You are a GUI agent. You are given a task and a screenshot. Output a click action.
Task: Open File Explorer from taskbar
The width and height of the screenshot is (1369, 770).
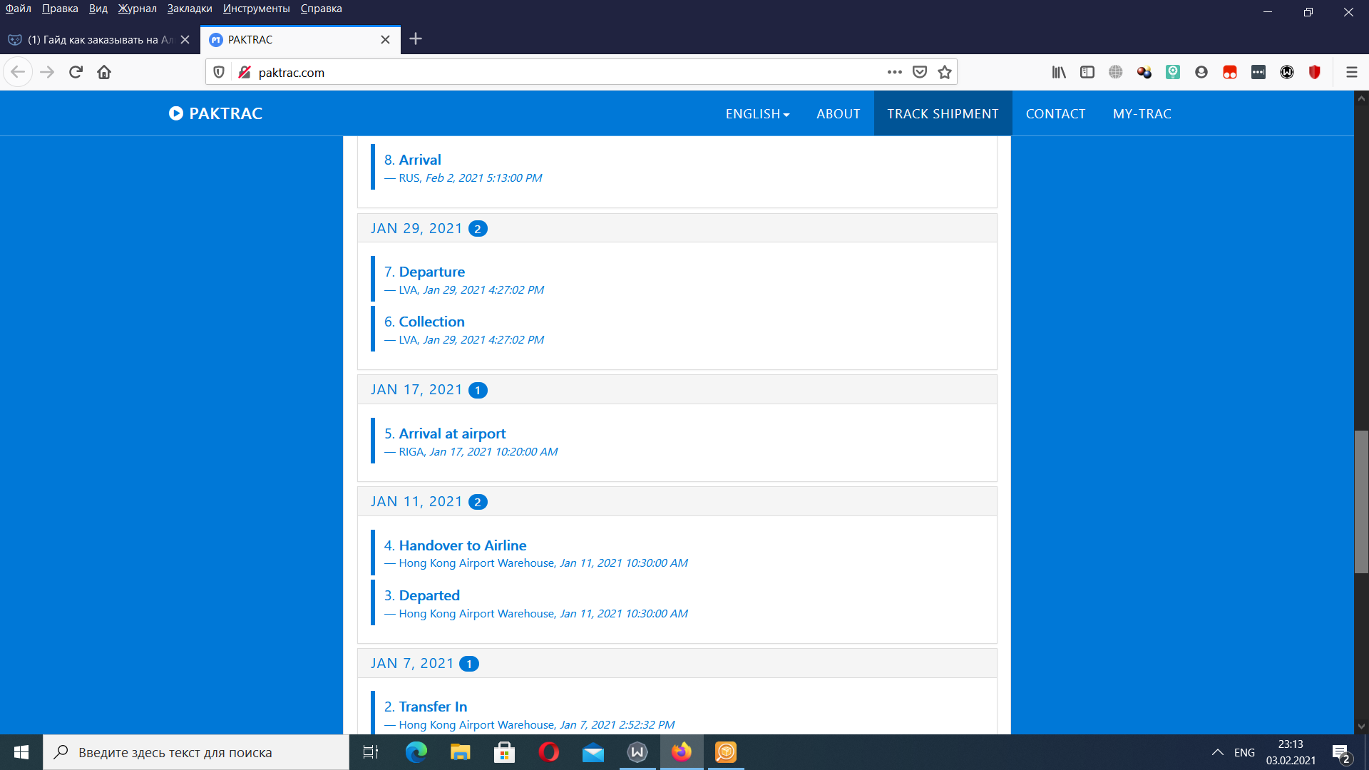pos(461,752)
